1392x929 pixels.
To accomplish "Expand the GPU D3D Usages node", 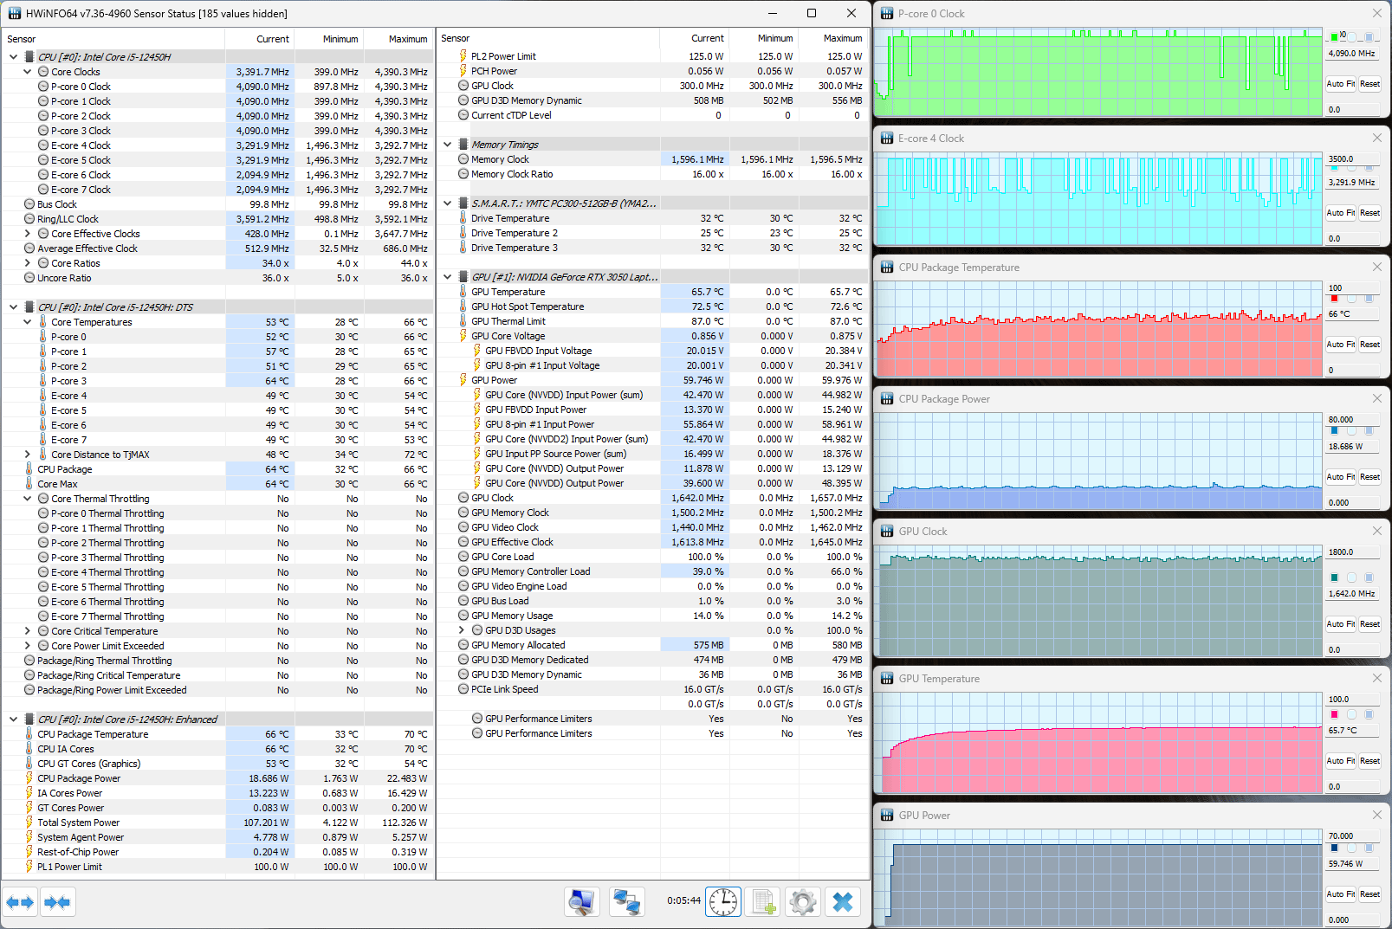I will point(462,630).
